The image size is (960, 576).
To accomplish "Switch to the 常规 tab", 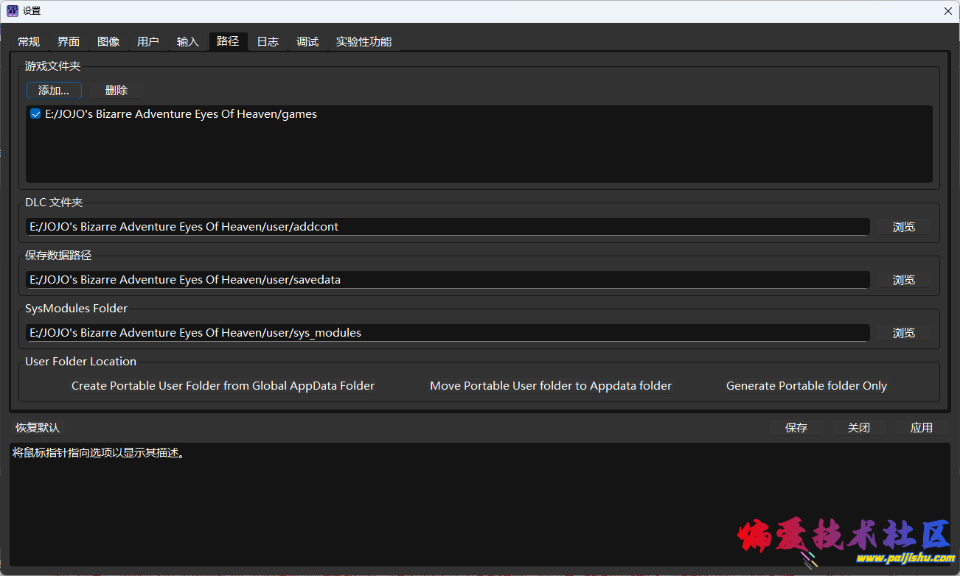I will pyautogui.click(x=29, y=42).
